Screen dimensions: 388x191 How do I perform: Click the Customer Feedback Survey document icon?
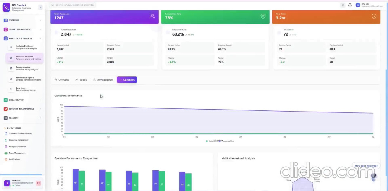tap(6, 134)
